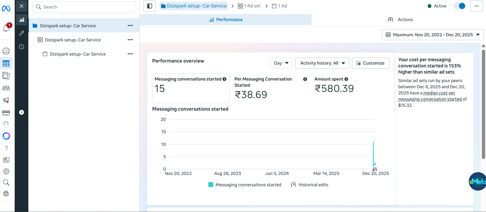Image resolution: width=486 pixels, height=212 pixels.
Task: Toggle the campaign Active switch
Action: pyautogui.click(x=459, y=6)
